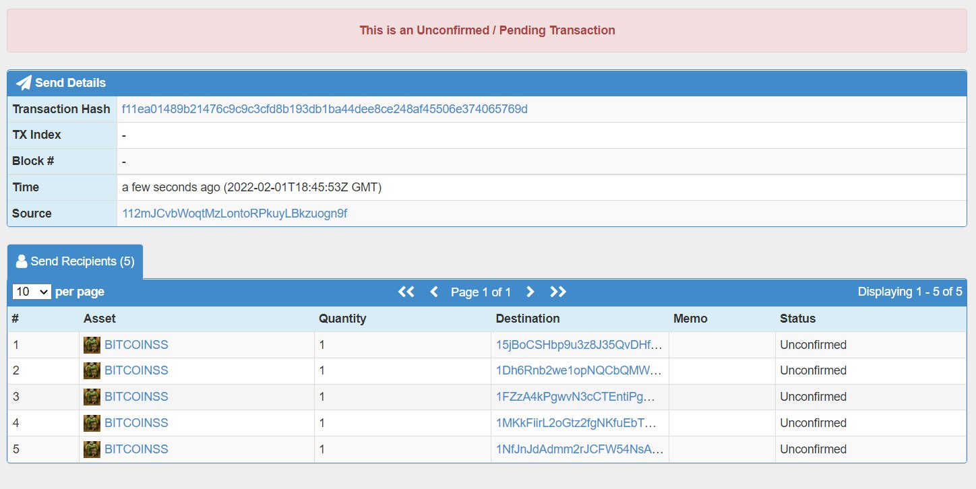Click the Block # label
976x489 pixels.
[x=32, y=161]
